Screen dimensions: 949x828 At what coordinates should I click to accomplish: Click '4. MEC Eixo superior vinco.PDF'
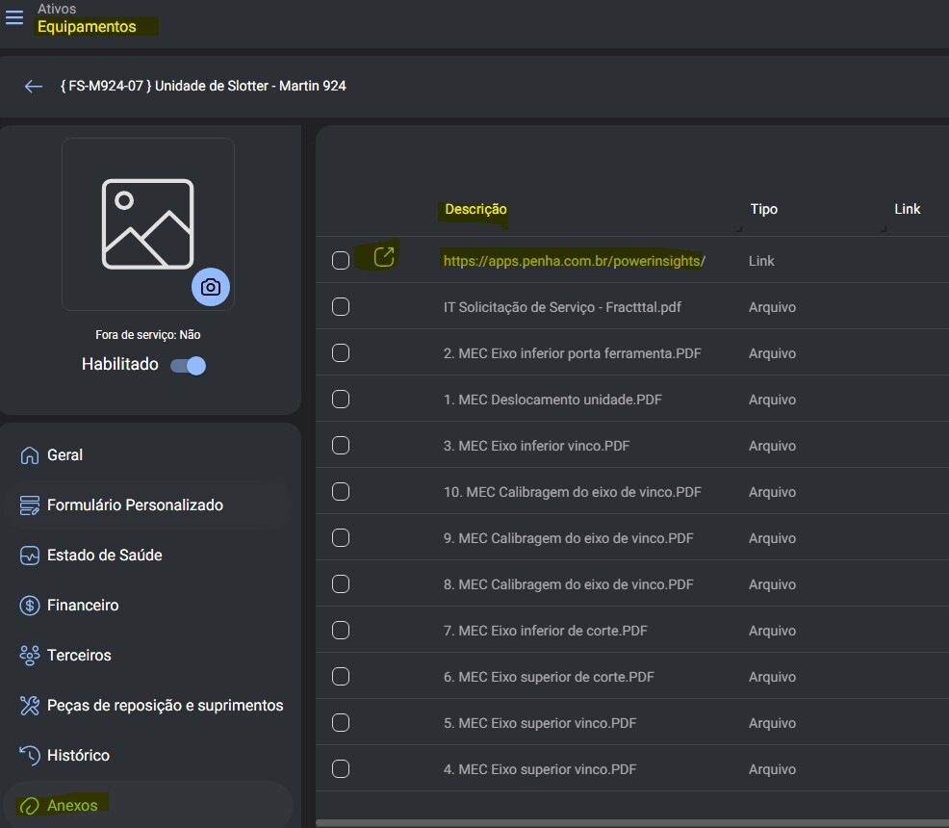pos(540,769)
